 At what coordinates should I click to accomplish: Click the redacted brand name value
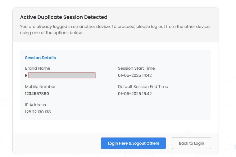61,76
